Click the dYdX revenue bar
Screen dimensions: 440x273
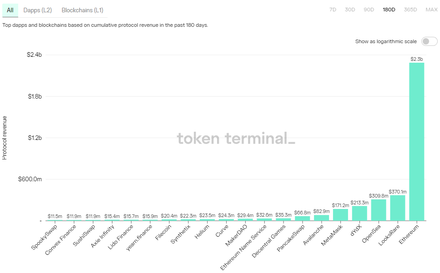click(359, 213)
